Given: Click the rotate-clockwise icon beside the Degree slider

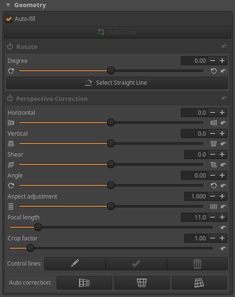Looking at the screenshot, I should coord(214,71).
